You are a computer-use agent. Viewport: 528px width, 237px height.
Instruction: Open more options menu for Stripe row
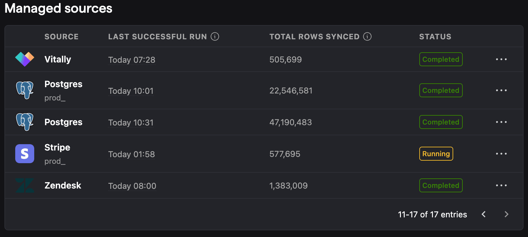pyautogui.click(x=501, y=154)
